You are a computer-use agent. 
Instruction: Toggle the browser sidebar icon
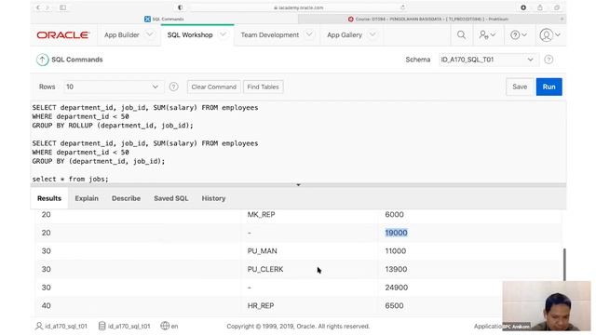63,7
